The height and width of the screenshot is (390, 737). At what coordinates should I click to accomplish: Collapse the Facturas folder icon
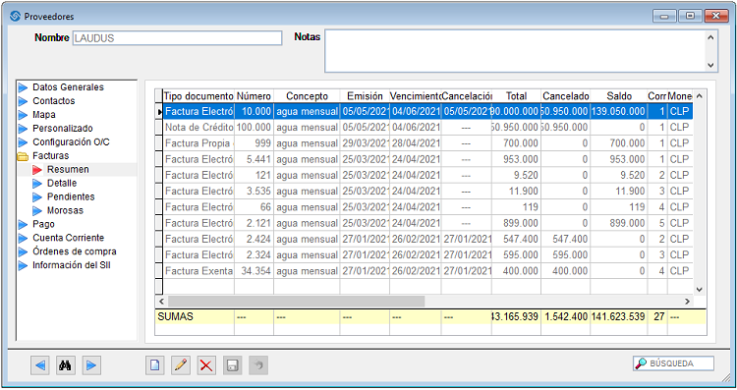click(23, 156)
